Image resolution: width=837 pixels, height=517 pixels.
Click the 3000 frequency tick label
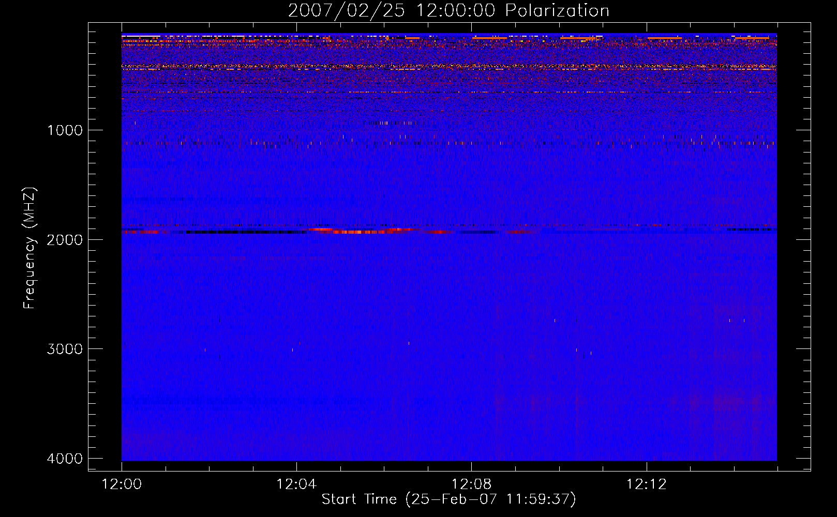point(65,349)
